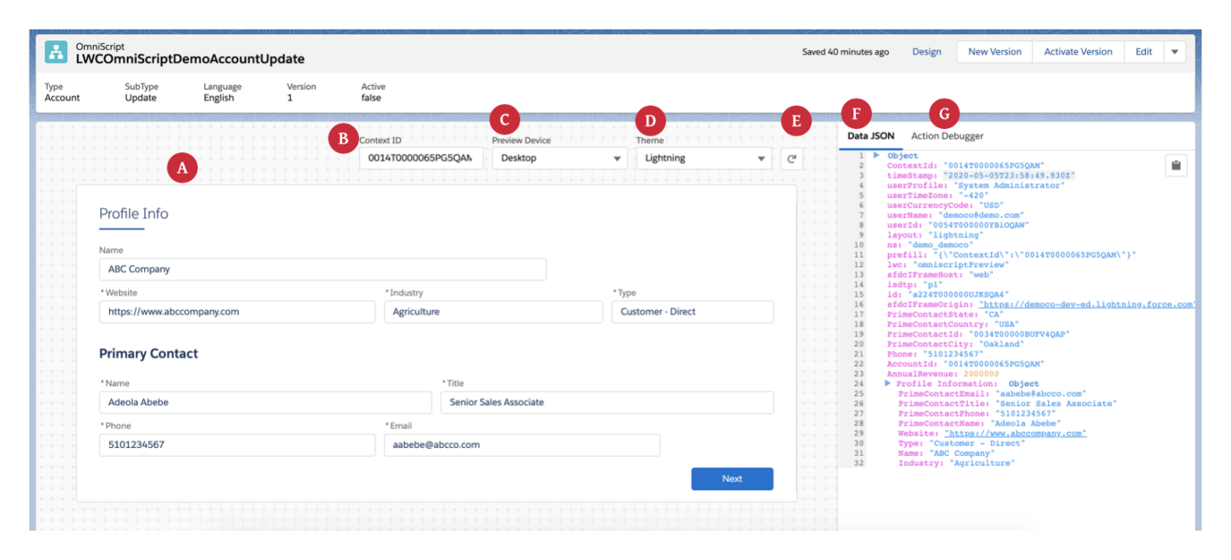Open the dropdown arrow next to Edit
The width and height of the screenshot is (1231, 560).
(x=1175, y=51)
